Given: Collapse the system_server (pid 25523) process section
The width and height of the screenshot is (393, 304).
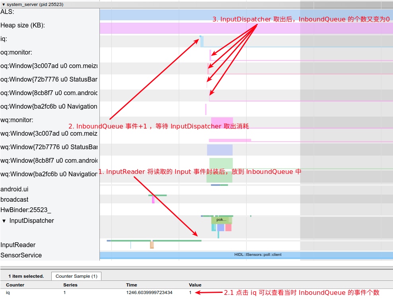Looking at the screenshot, I should [4, 4].
